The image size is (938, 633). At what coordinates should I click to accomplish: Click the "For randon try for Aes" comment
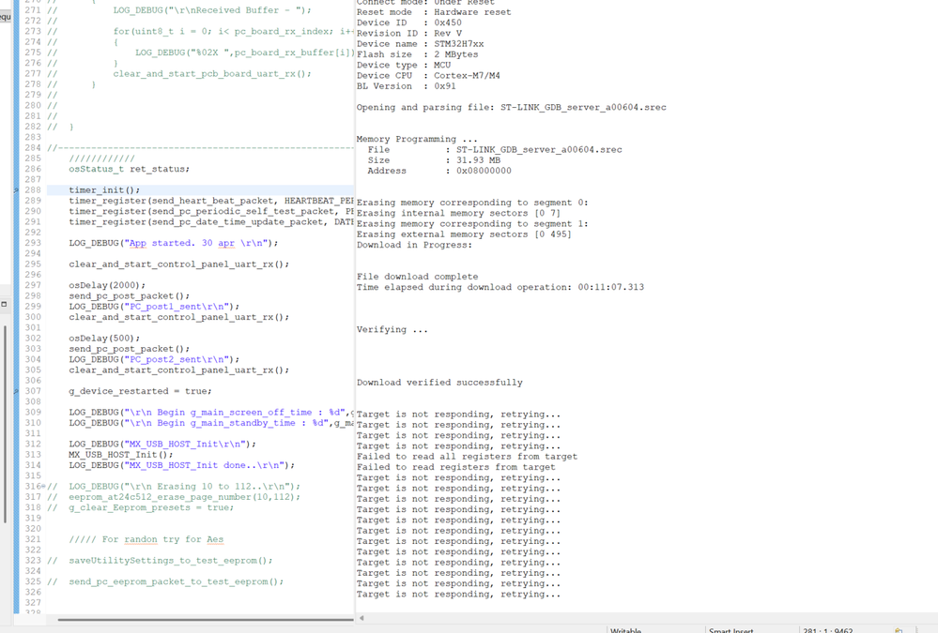(146, 540)
